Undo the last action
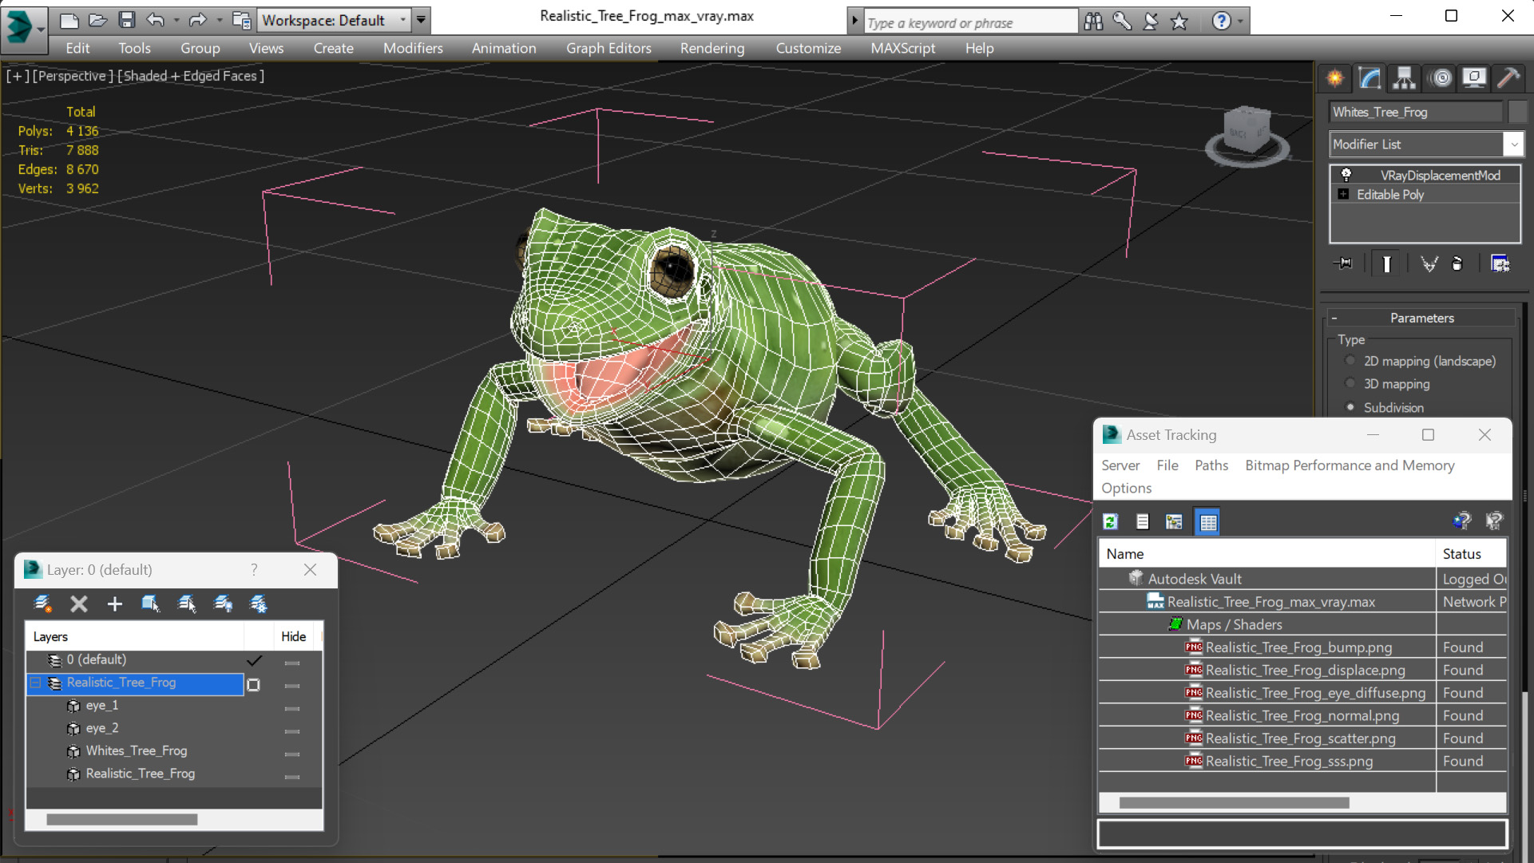 pyautogui.click(x=156, y=20)
